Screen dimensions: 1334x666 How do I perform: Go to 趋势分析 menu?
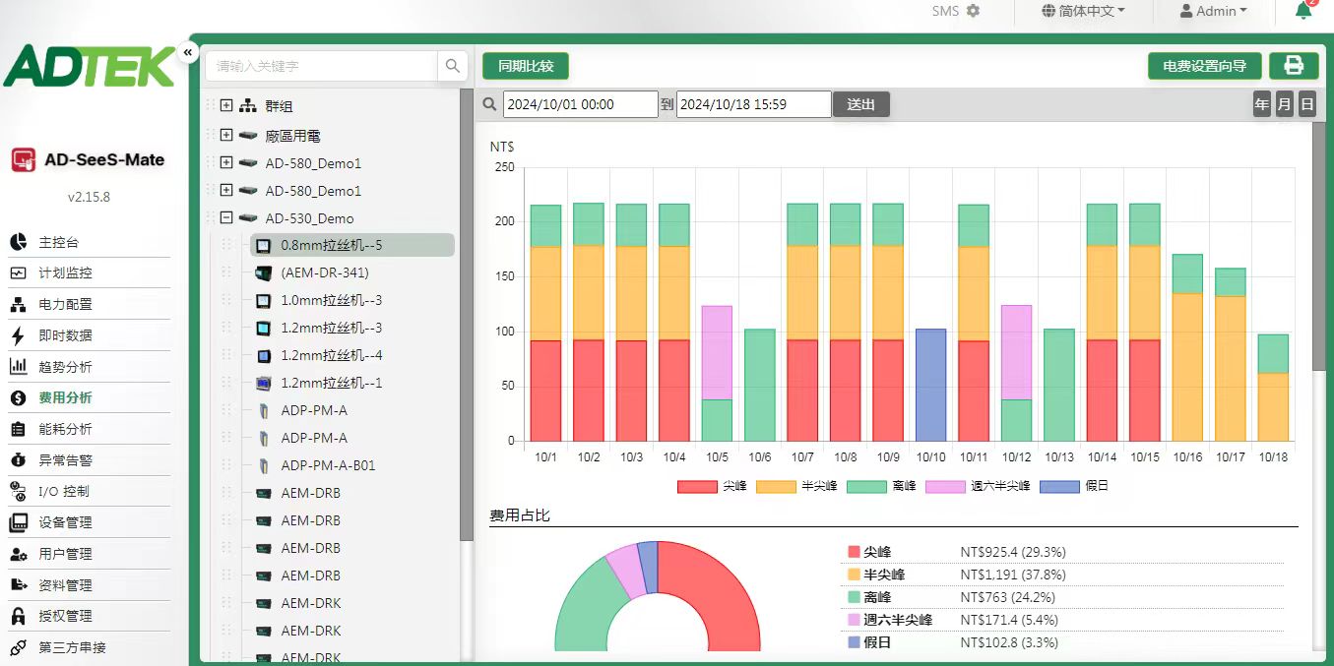click(65, 367)
